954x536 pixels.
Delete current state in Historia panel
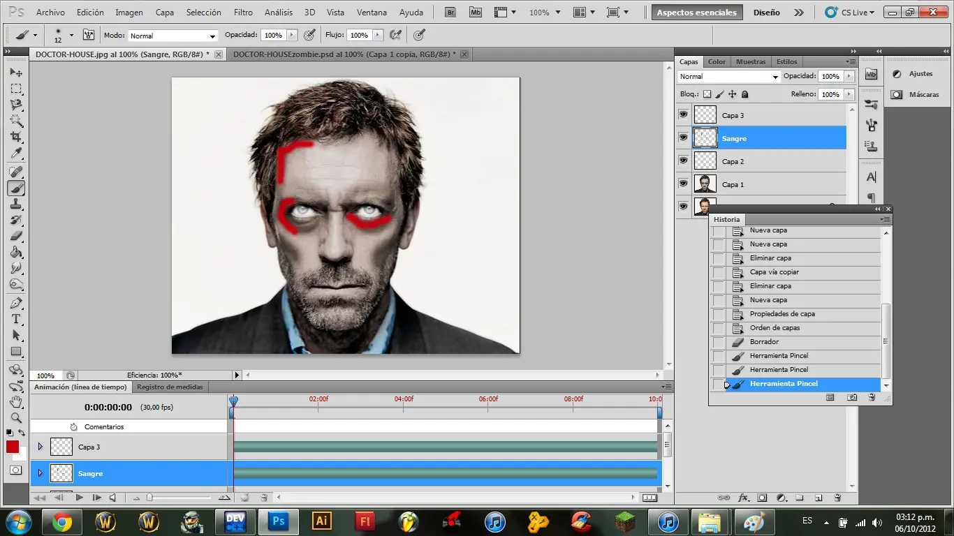pos(872,397)
